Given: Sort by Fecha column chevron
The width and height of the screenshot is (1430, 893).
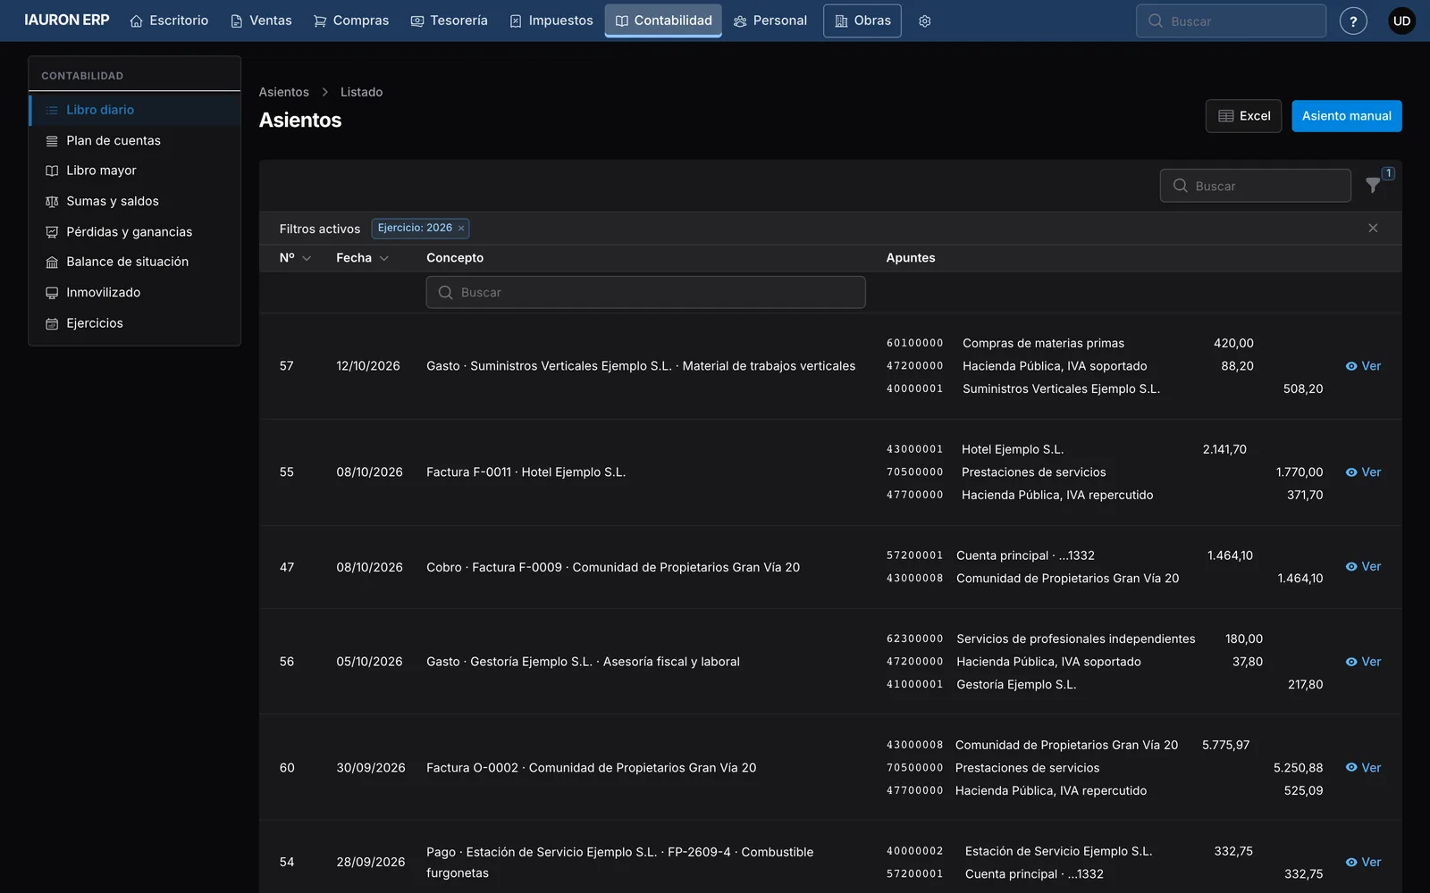Looking at the screenshot, I should click(384, 258).
